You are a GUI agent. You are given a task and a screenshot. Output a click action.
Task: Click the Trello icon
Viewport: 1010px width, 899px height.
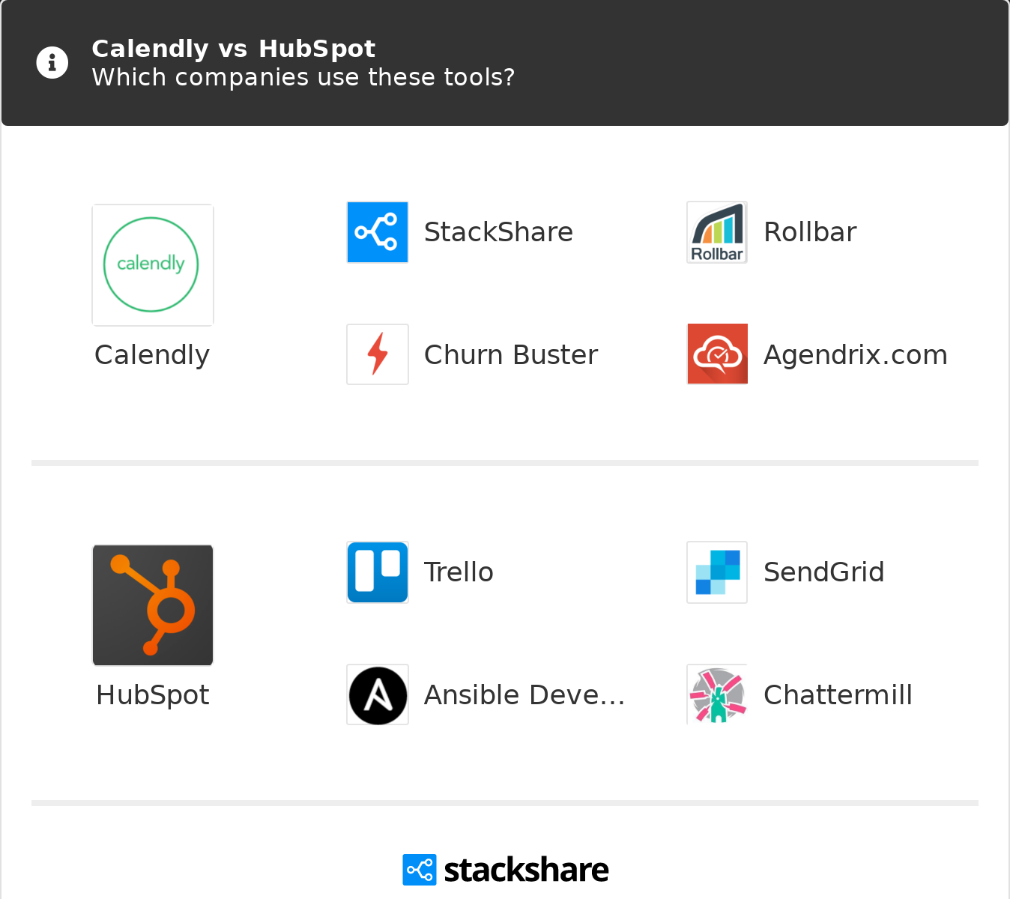click(x=378, y=572)
